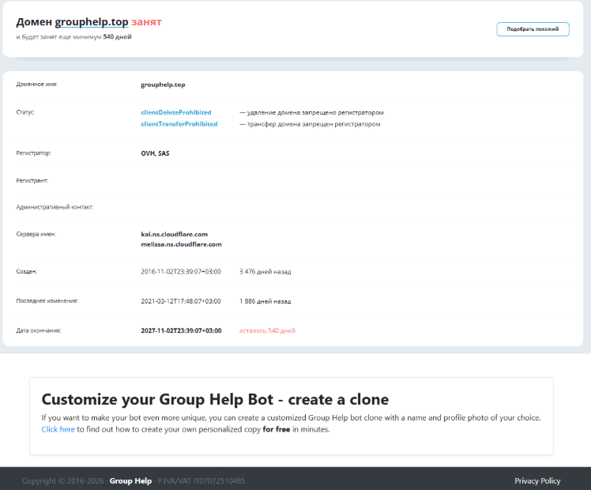
Task: Click nameserver 'melissa.ns.cloudflare.com'
Action: tap(181, 244)
